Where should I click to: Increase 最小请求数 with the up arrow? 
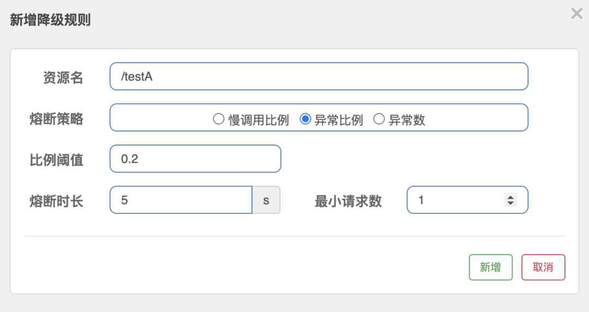coord(510,197)
